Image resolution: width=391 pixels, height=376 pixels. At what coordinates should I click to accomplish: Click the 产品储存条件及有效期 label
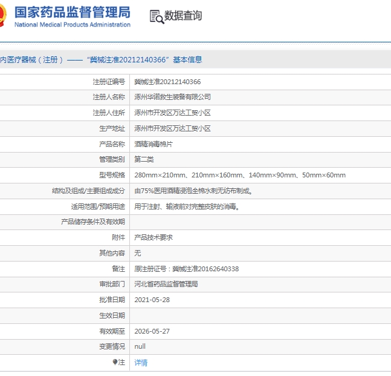[92, 222]
